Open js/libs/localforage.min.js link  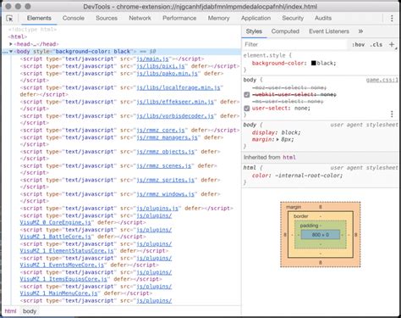coord(179,87)
